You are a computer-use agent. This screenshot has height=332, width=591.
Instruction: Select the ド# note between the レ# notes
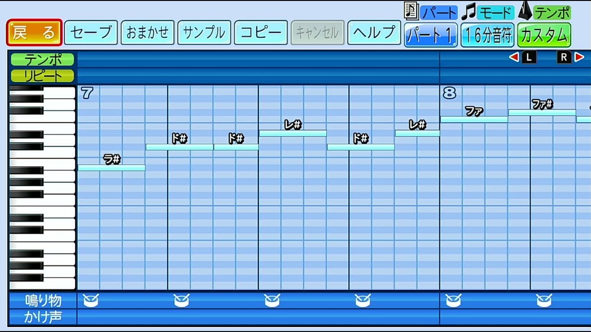[361, 147]
